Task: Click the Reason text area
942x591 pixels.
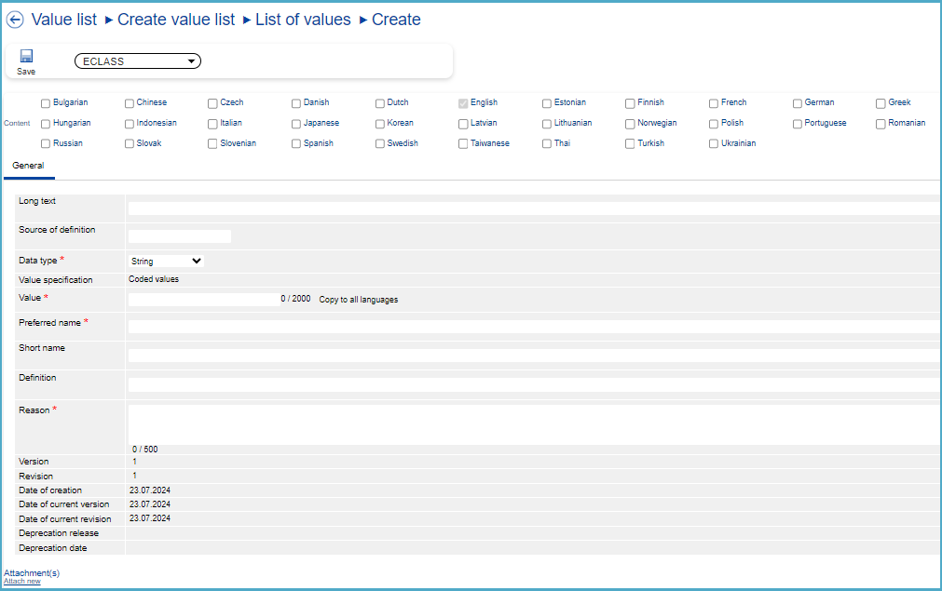Action: [533, 424]
